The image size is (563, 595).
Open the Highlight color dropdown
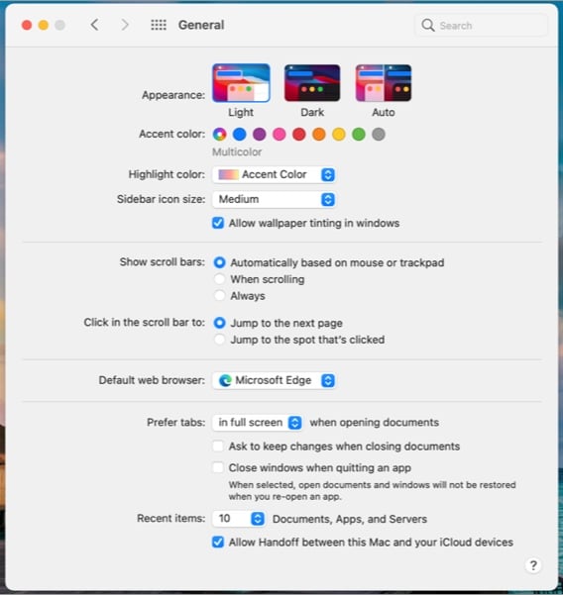point(274,174)
